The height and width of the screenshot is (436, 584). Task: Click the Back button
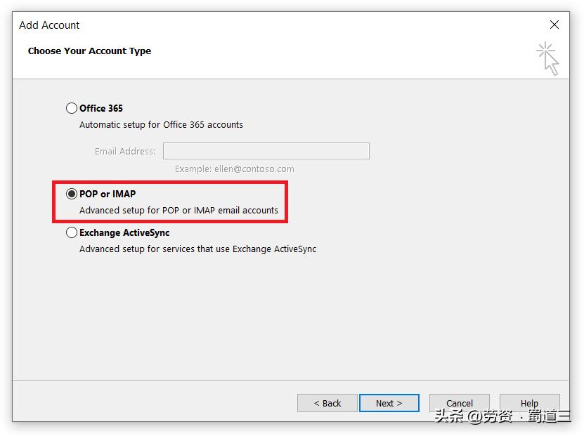(x=327, y=403)
